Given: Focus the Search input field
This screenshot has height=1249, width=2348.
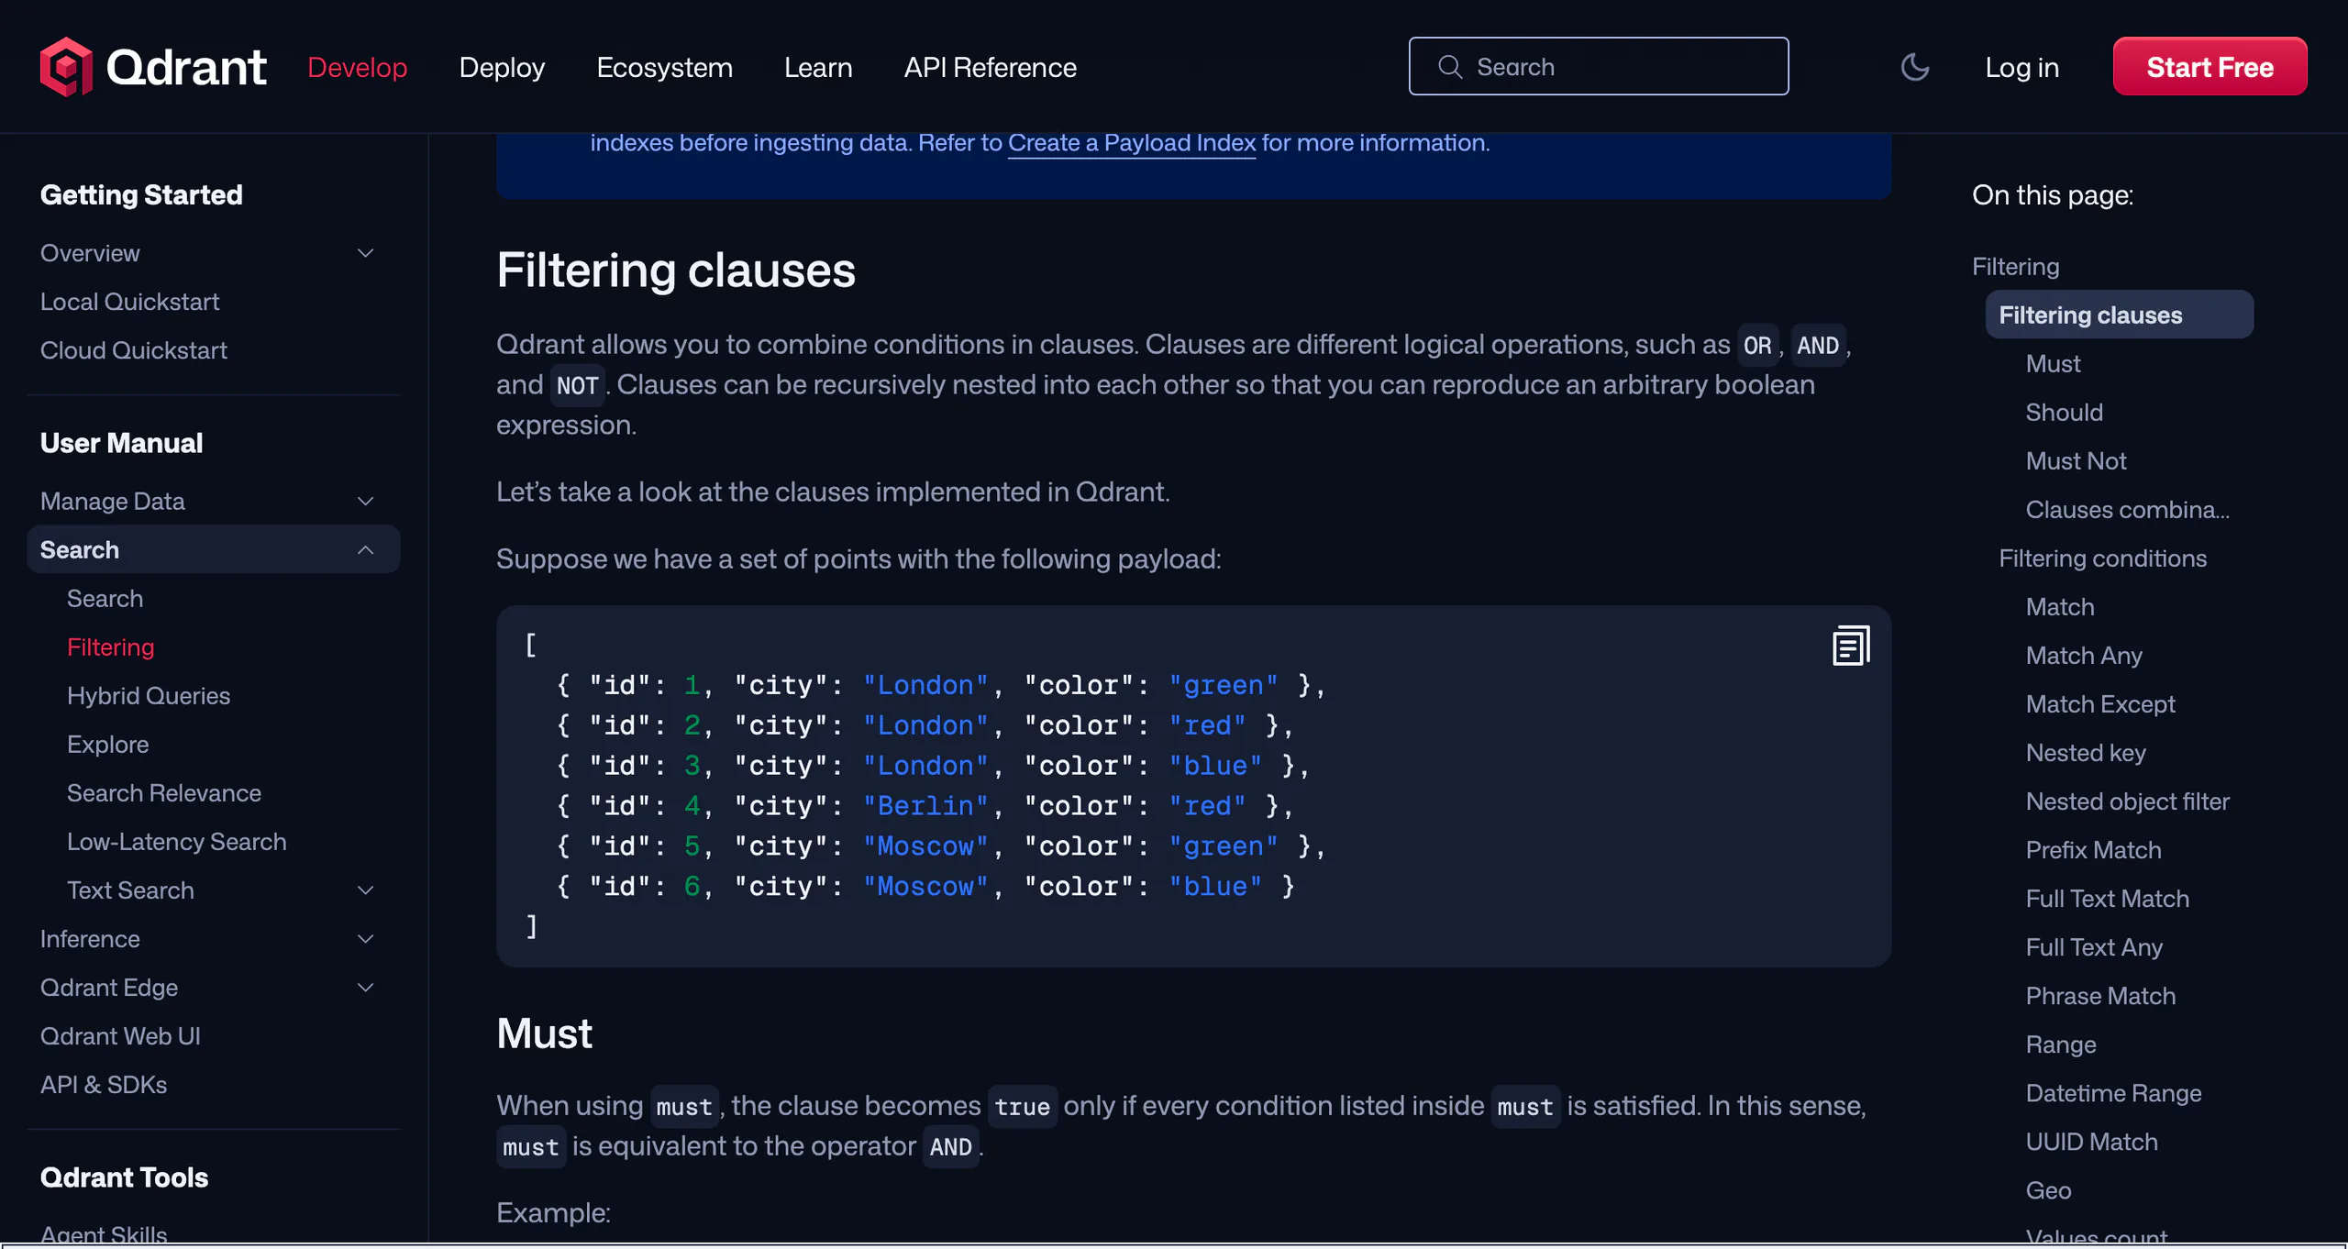Looking at the screenshot, I should click(x=1598, y=66).
